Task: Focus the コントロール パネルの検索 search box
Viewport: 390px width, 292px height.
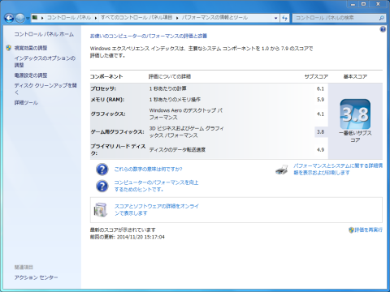Action: [339, 18]
